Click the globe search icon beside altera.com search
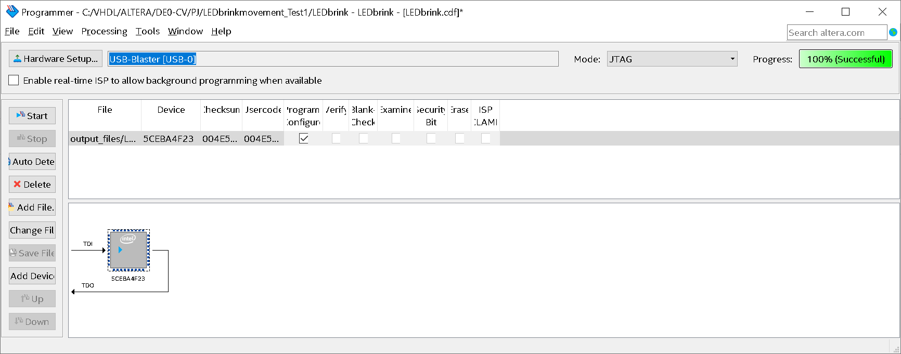 pos(893,32)
